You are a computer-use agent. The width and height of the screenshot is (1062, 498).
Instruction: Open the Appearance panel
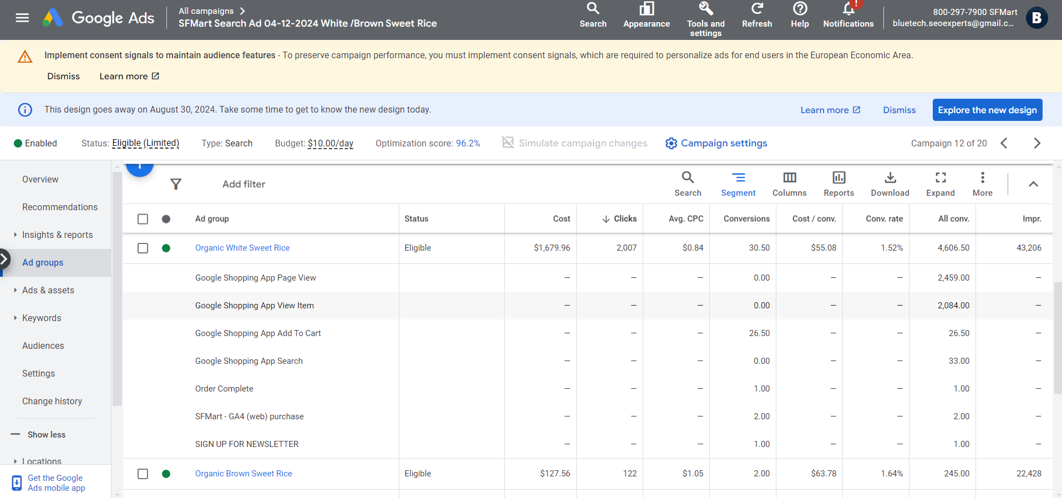click(646, 16)
